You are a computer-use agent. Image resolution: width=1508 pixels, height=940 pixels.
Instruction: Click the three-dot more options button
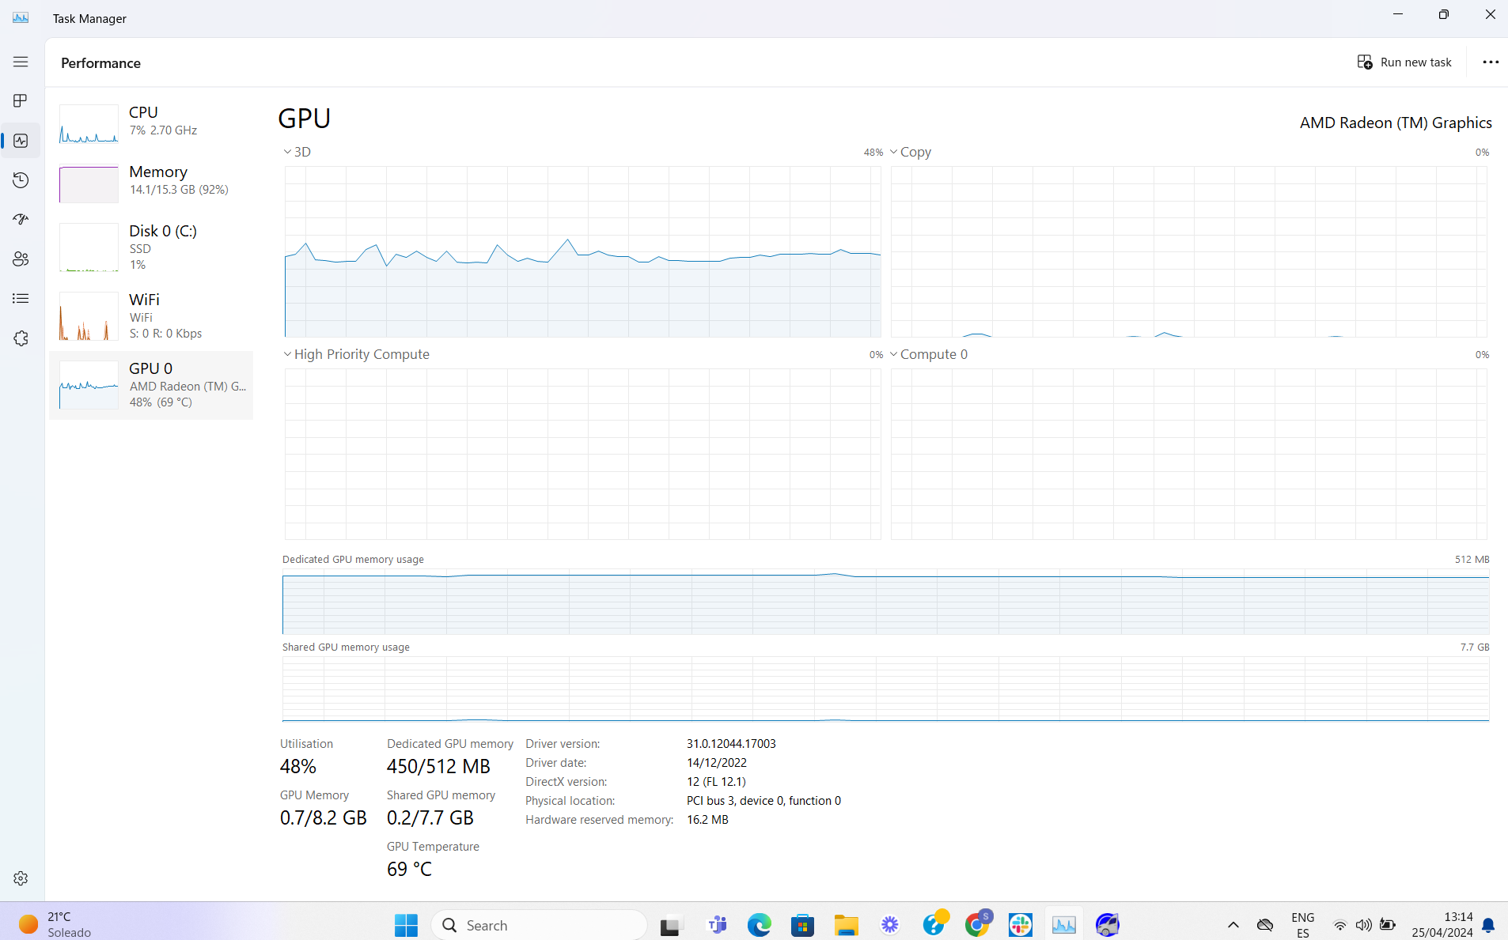click(x=1491, y=62)
